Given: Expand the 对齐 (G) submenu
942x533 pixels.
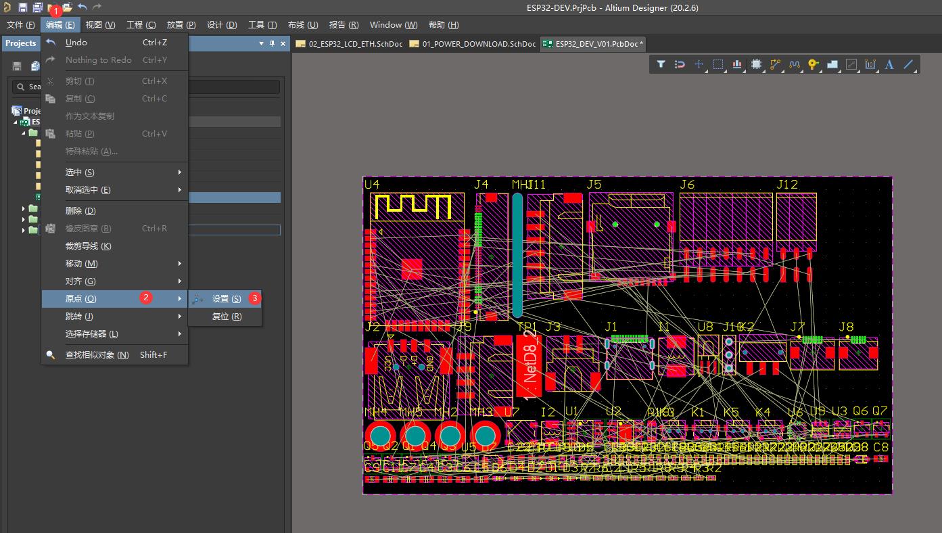Looking at the screenshot, I should pos(115,281).
